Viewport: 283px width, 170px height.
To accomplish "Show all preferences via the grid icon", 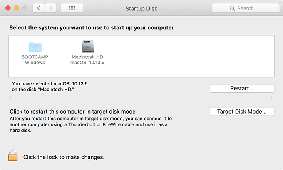I will (x=72, y=8).
